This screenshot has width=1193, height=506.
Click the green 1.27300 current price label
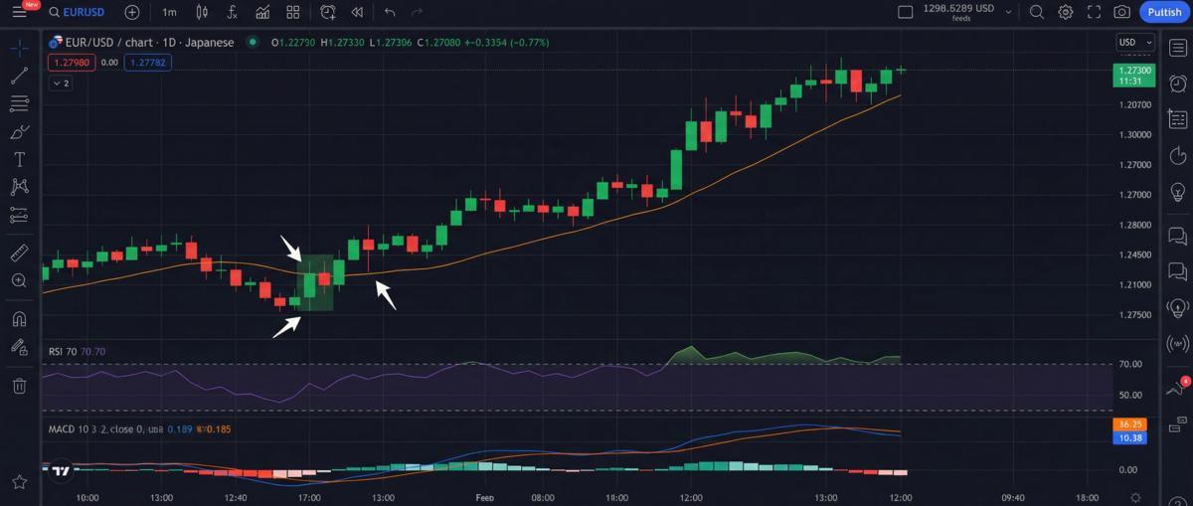coord(1135,75)
